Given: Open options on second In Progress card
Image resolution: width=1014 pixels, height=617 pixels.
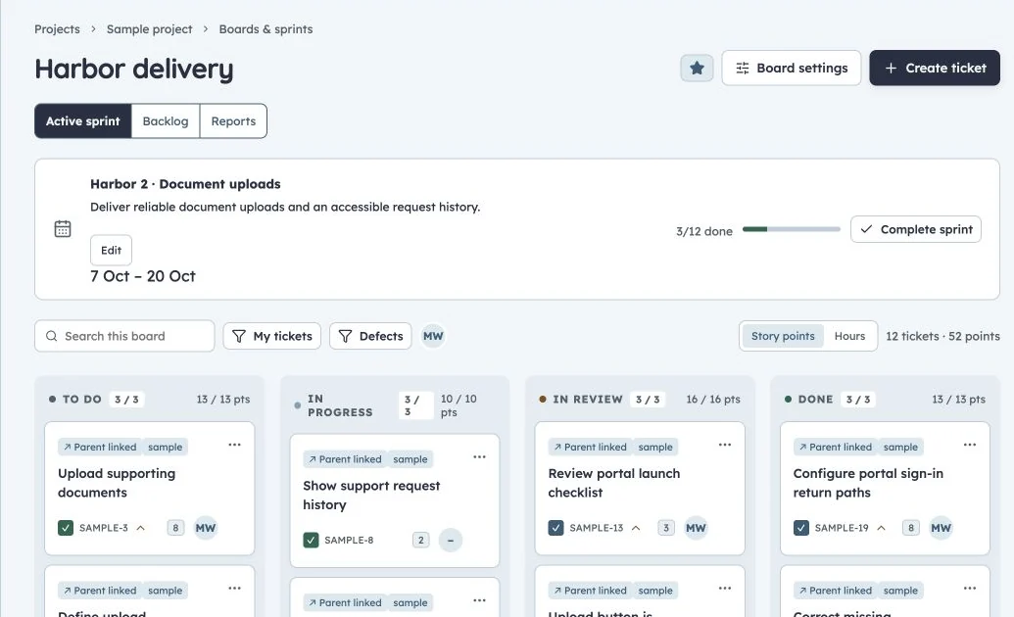Looking at the screenshot, I should [x=479, y=600].
